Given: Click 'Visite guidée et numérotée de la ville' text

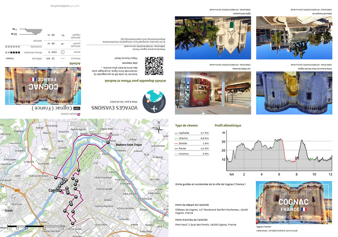Looking at the screenshot, I should 210,184.
